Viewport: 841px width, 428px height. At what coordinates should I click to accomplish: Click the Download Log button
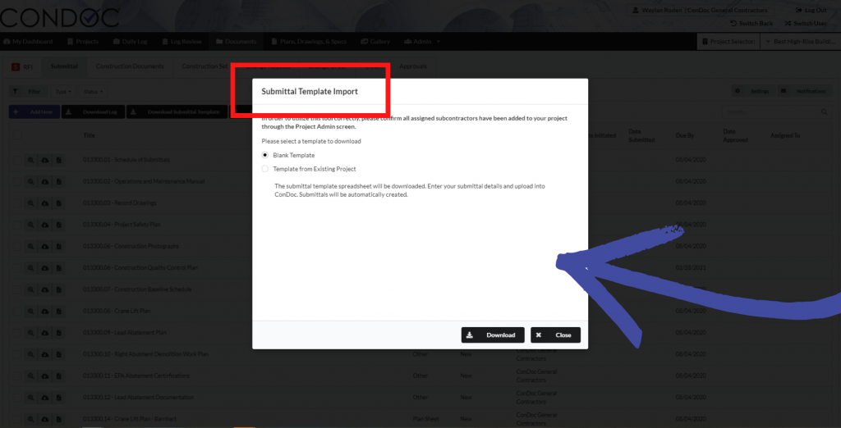[x=94, y=112]
